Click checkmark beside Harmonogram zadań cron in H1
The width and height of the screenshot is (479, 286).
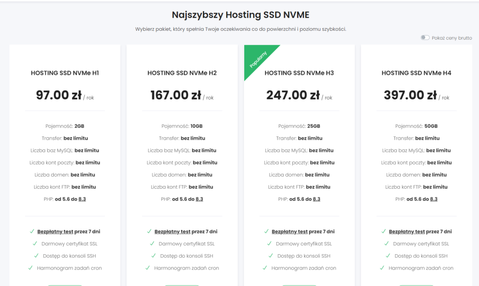click(30, 268)
